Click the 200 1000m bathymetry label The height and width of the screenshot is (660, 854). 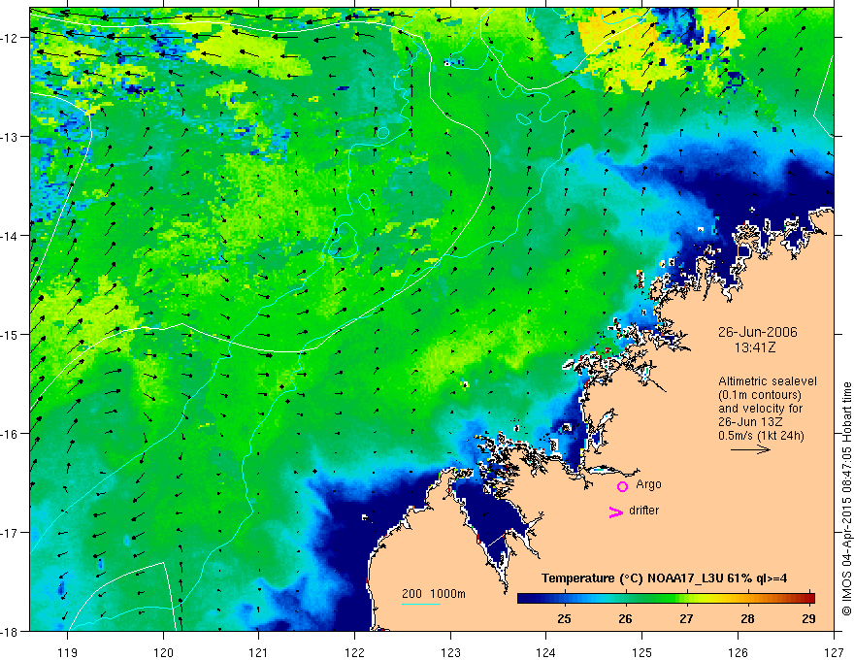coord(434,594)
